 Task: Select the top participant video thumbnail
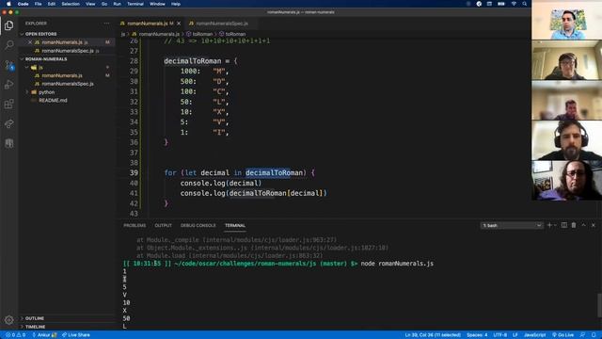tap(566, 20)
